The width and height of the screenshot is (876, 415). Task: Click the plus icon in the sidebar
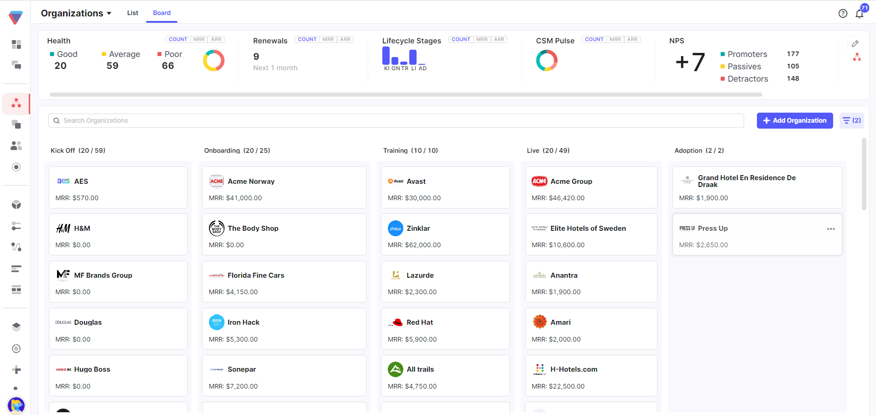coord(16,369)
